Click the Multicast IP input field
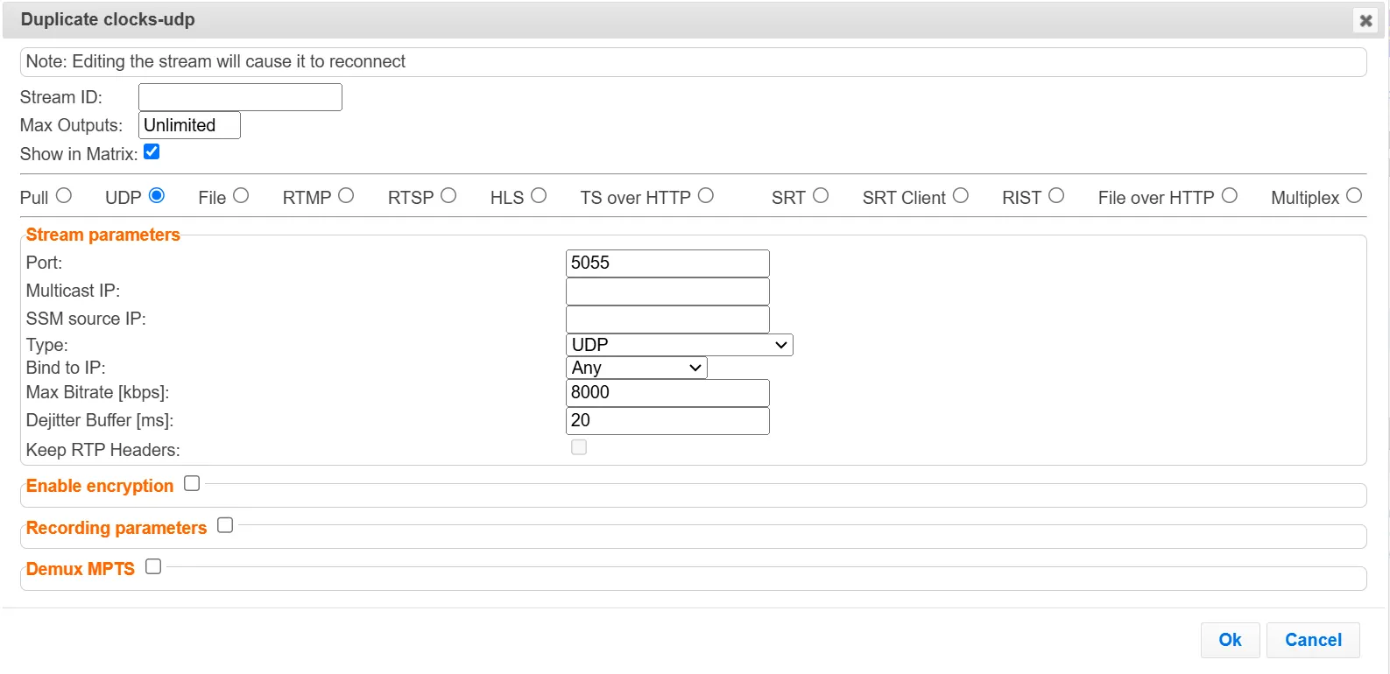1390x674 pixels. (667, 291)
